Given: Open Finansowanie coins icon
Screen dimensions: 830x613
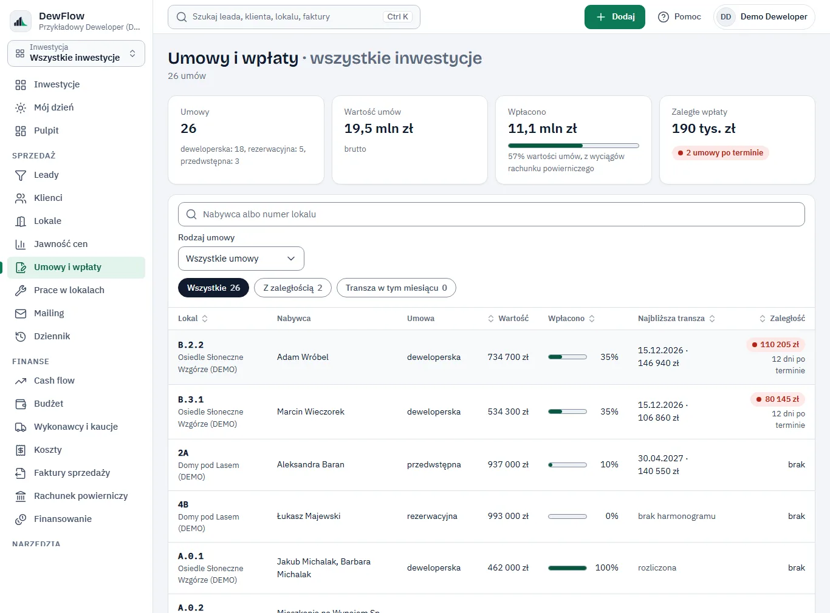Looking at the screenshot, I should 21,519.
